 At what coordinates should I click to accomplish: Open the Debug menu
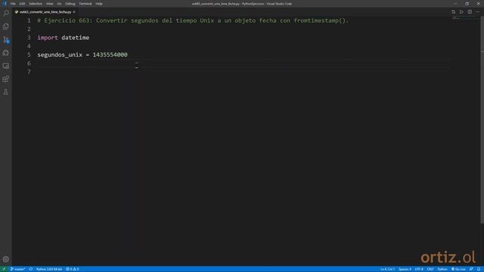(70, 4)
